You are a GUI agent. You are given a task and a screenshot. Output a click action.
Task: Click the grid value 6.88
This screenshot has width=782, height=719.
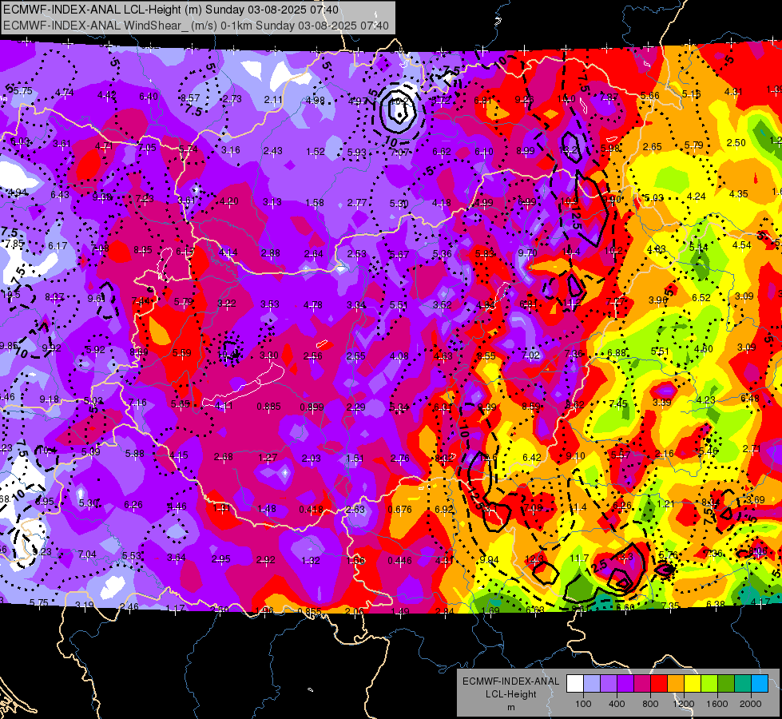(617, 353)
